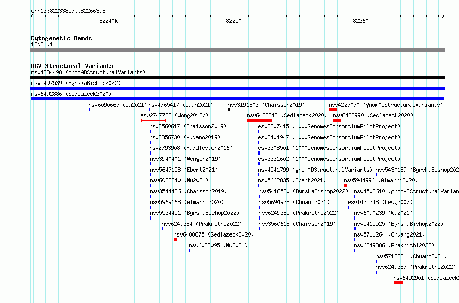The width and height of the screenshot is (459, 303).
Task: Select nsv6249386 (Prakrithi2022) label
Action: (395, 245)
